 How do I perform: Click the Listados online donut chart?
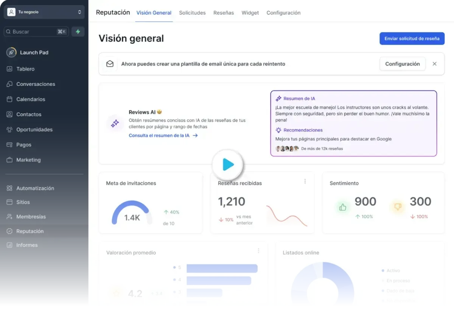[x=322, y=284]
